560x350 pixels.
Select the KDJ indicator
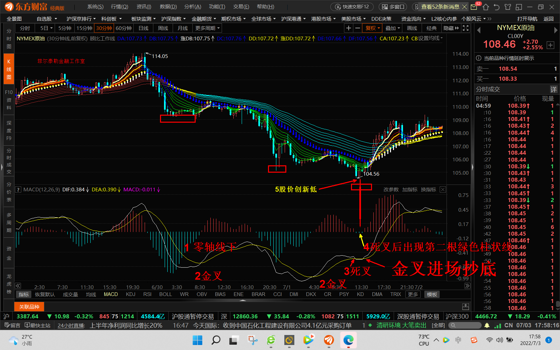(x=131, y=294)
